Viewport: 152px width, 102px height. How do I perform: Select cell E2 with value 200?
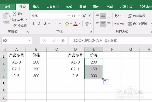[x=94, y=62]
